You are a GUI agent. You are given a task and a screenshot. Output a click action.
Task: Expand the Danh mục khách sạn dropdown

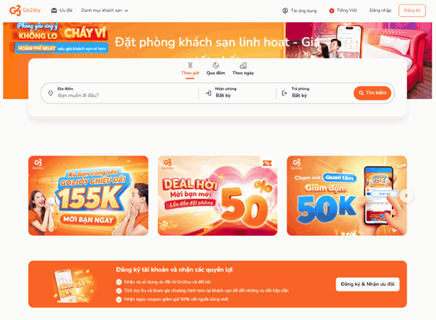[105, 11]
